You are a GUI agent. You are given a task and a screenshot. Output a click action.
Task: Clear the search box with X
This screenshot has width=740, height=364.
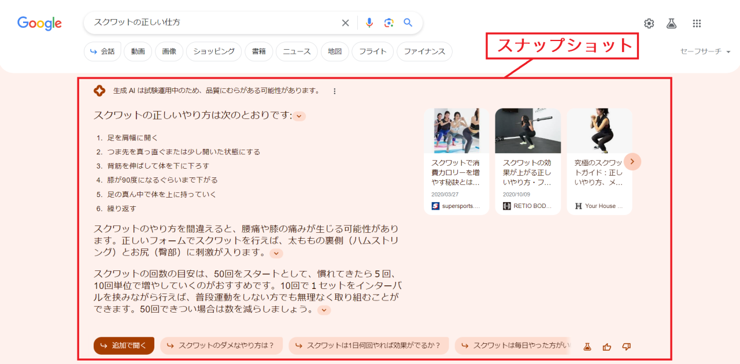(x=345, y=23)
